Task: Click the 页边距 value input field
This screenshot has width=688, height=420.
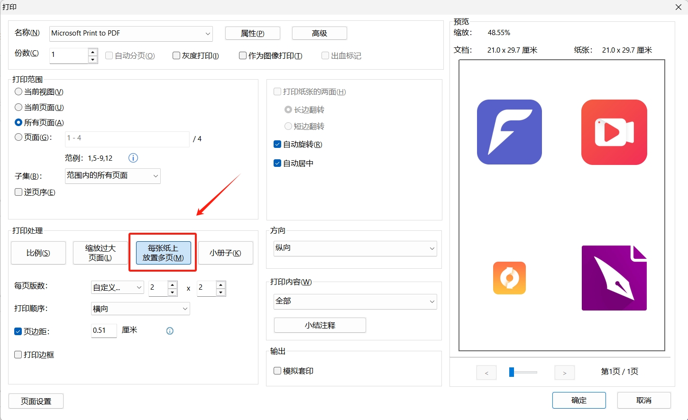Action: (x=103, y=330)
